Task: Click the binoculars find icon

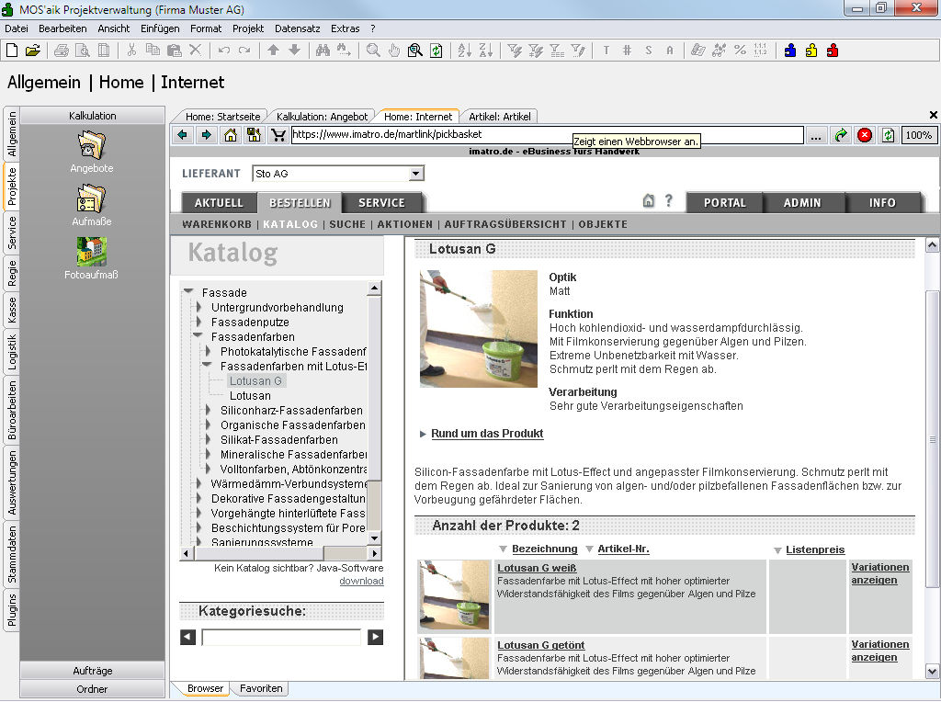Action: (323, 51)
